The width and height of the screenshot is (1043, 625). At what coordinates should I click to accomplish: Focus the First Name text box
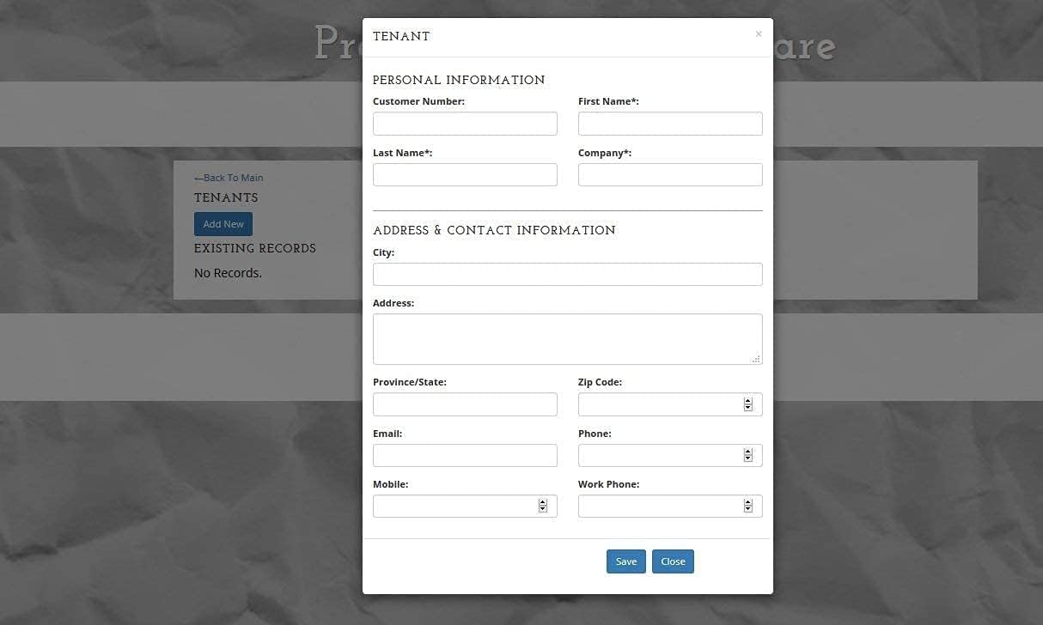669,124
